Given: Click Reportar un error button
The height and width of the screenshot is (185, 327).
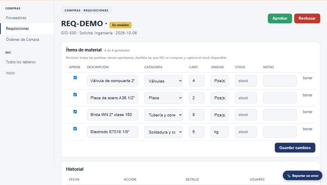Looking at the screenshot, I should [302, 176].
